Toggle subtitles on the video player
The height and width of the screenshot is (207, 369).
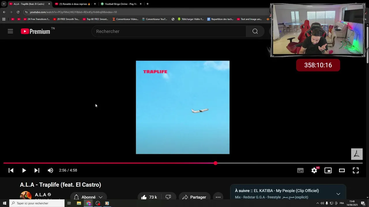(x=300, y=170)
